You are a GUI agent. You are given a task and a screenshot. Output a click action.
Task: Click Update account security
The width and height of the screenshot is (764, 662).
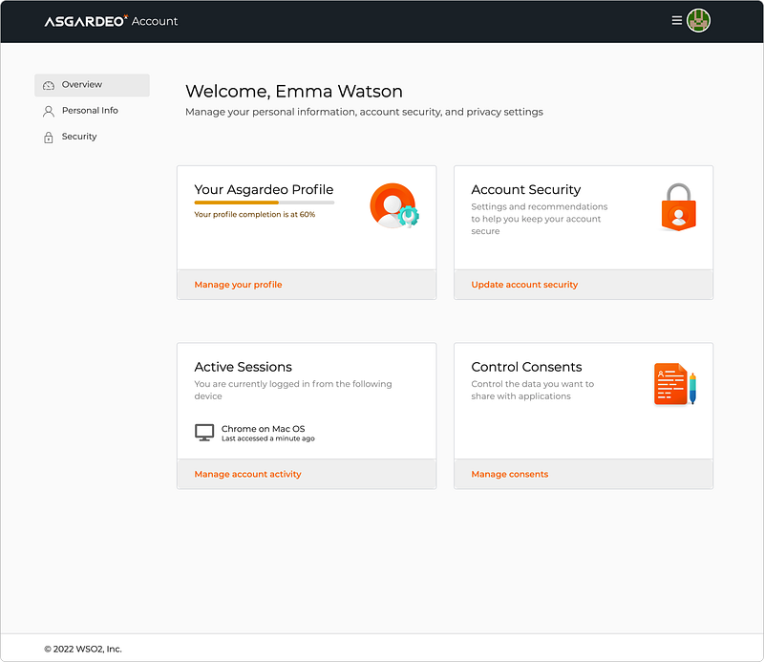[524, 285]
